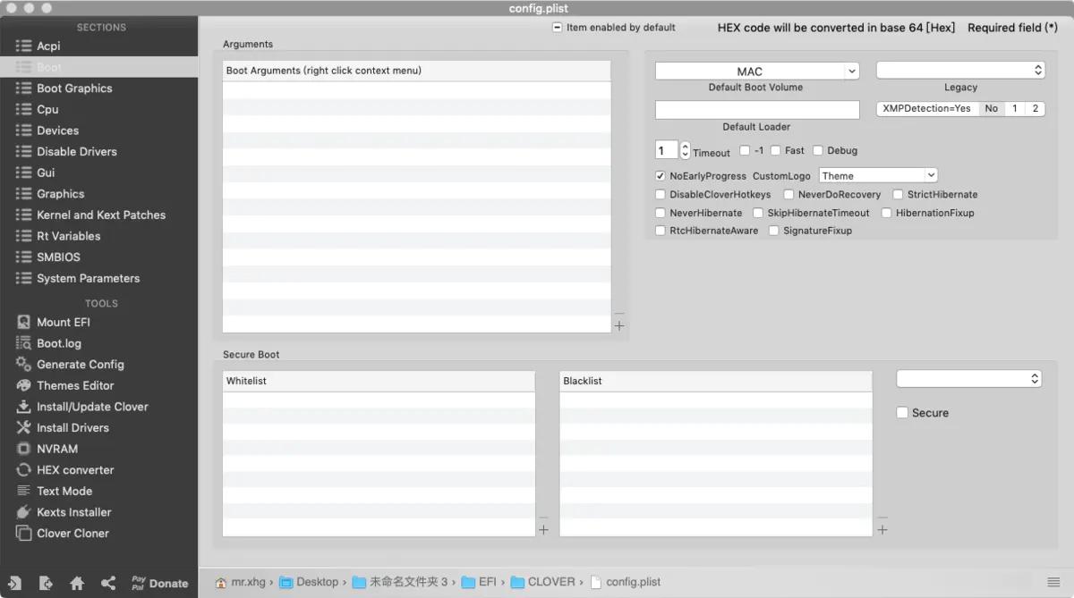Check the Secure checkbox under Secure Boot
This screenshot has width=1074, height=598.
point(902,412)
